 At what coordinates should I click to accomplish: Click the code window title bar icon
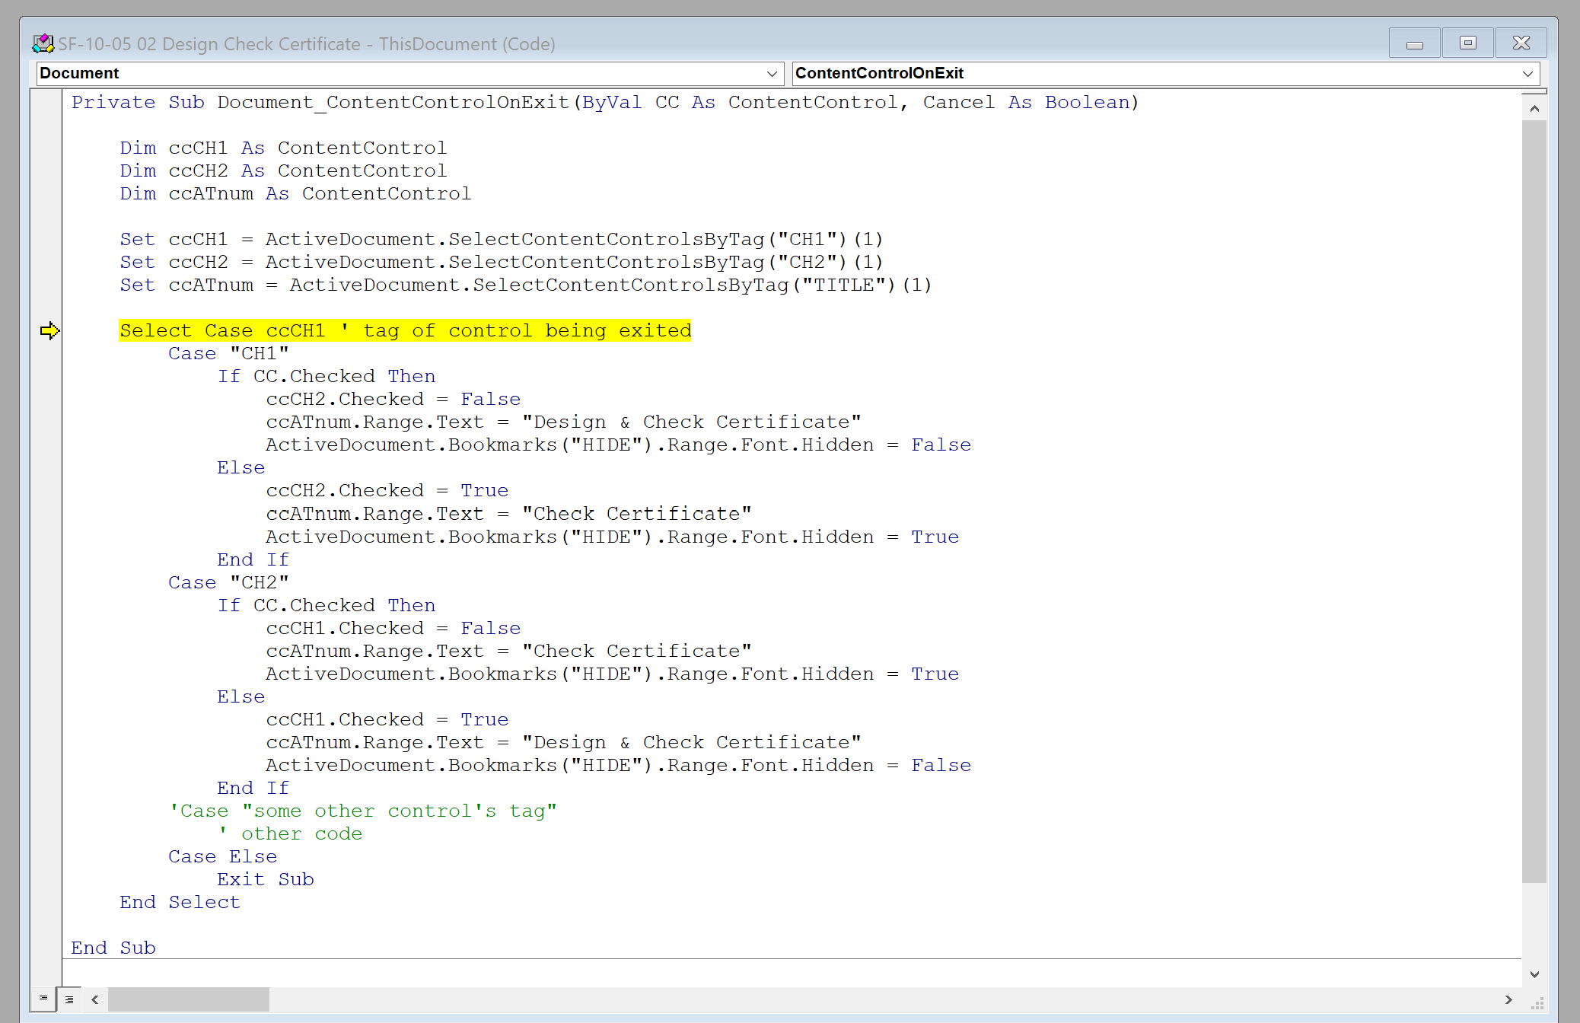(x=43, y=43)
